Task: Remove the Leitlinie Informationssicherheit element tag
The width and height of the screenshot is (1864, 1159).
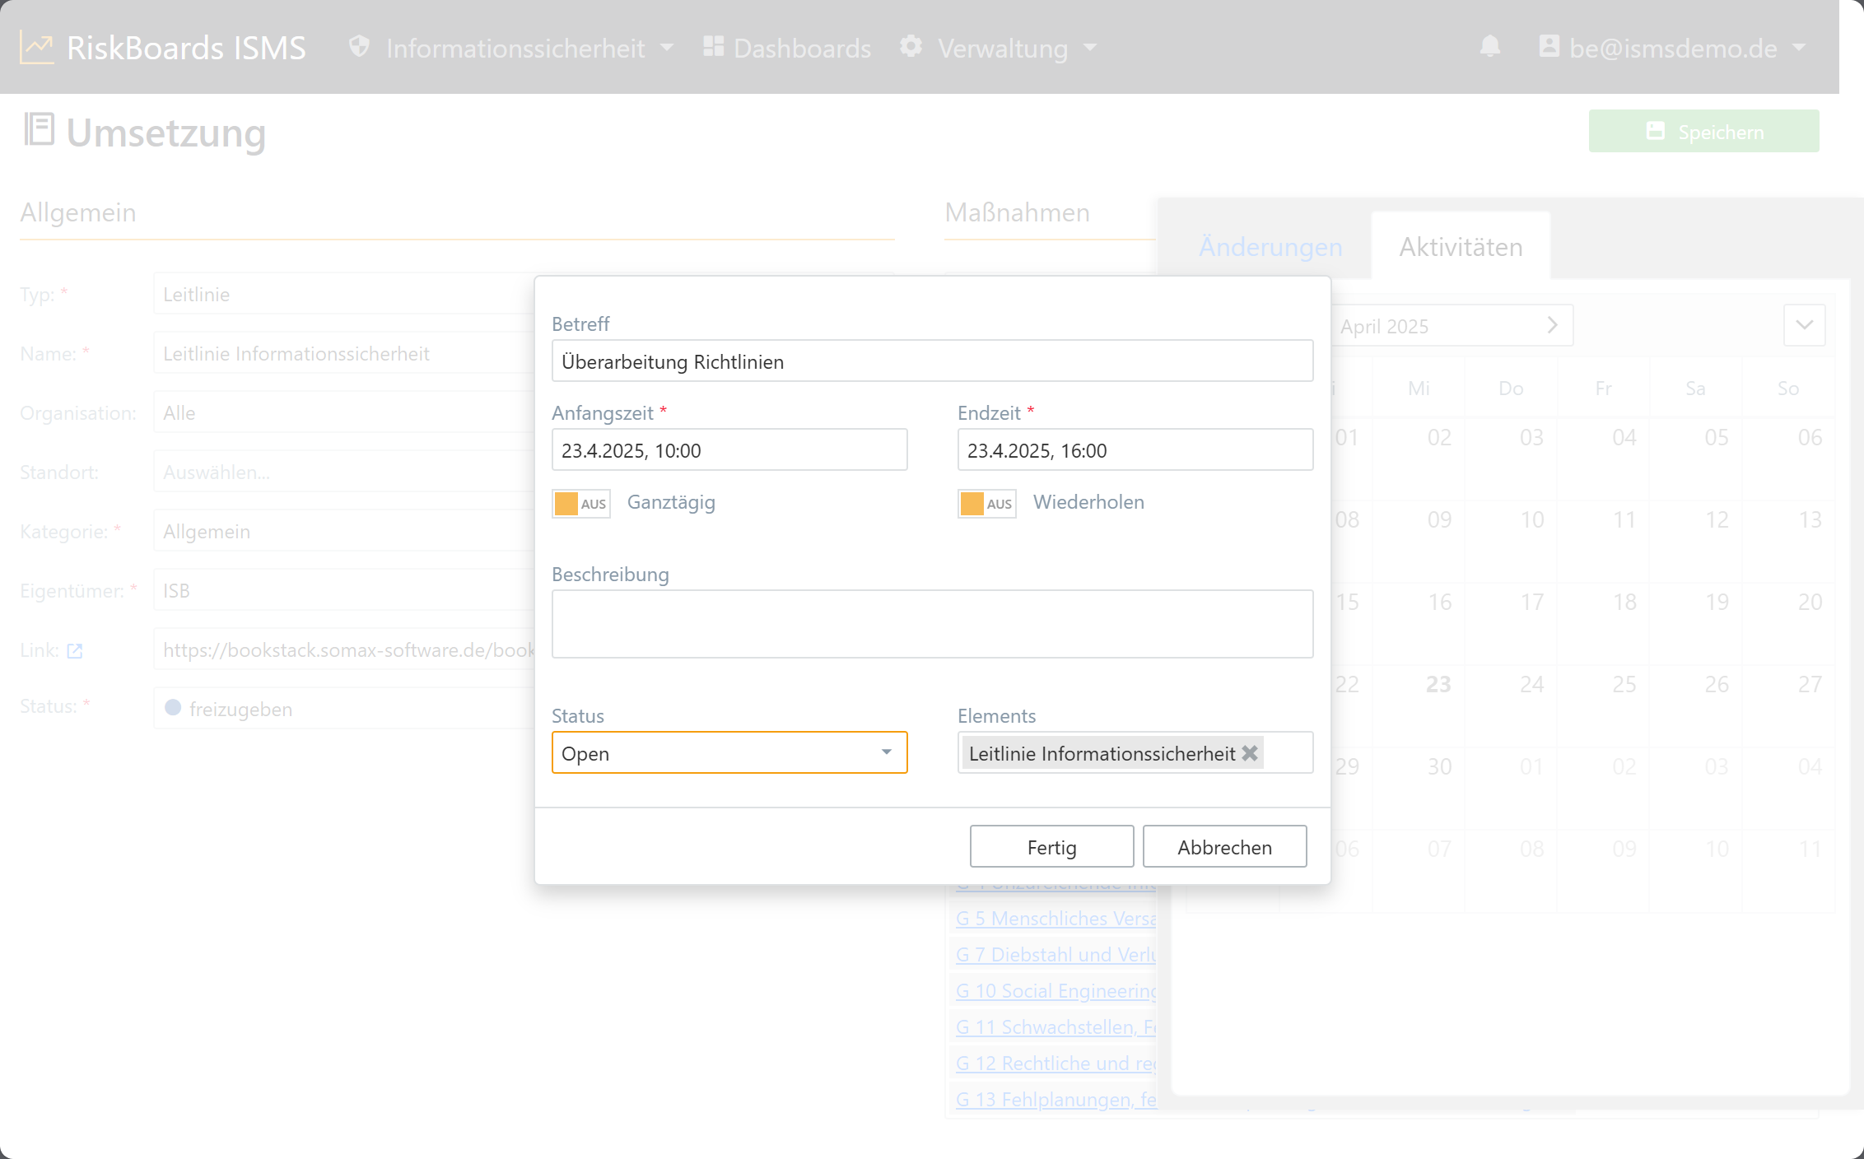Action: [1250, 753]
